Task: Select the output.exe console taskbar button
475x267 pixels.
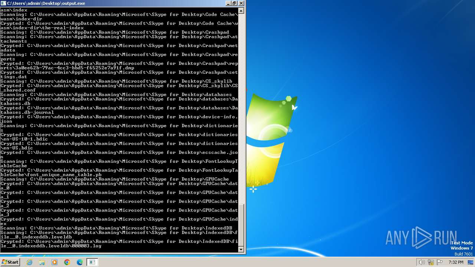Action: click(92, 262)
